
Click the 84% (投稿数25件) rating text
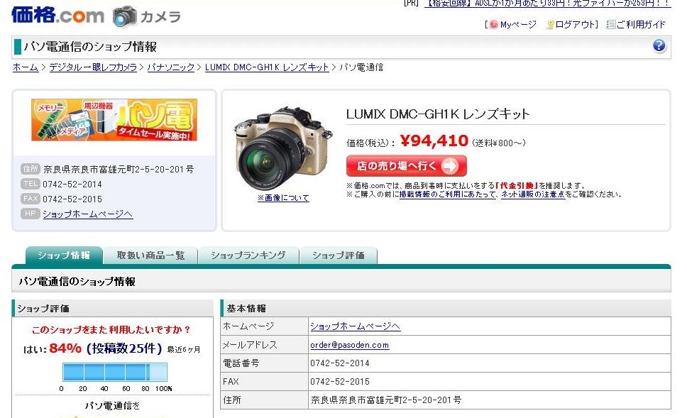click(x=106, y=348)
